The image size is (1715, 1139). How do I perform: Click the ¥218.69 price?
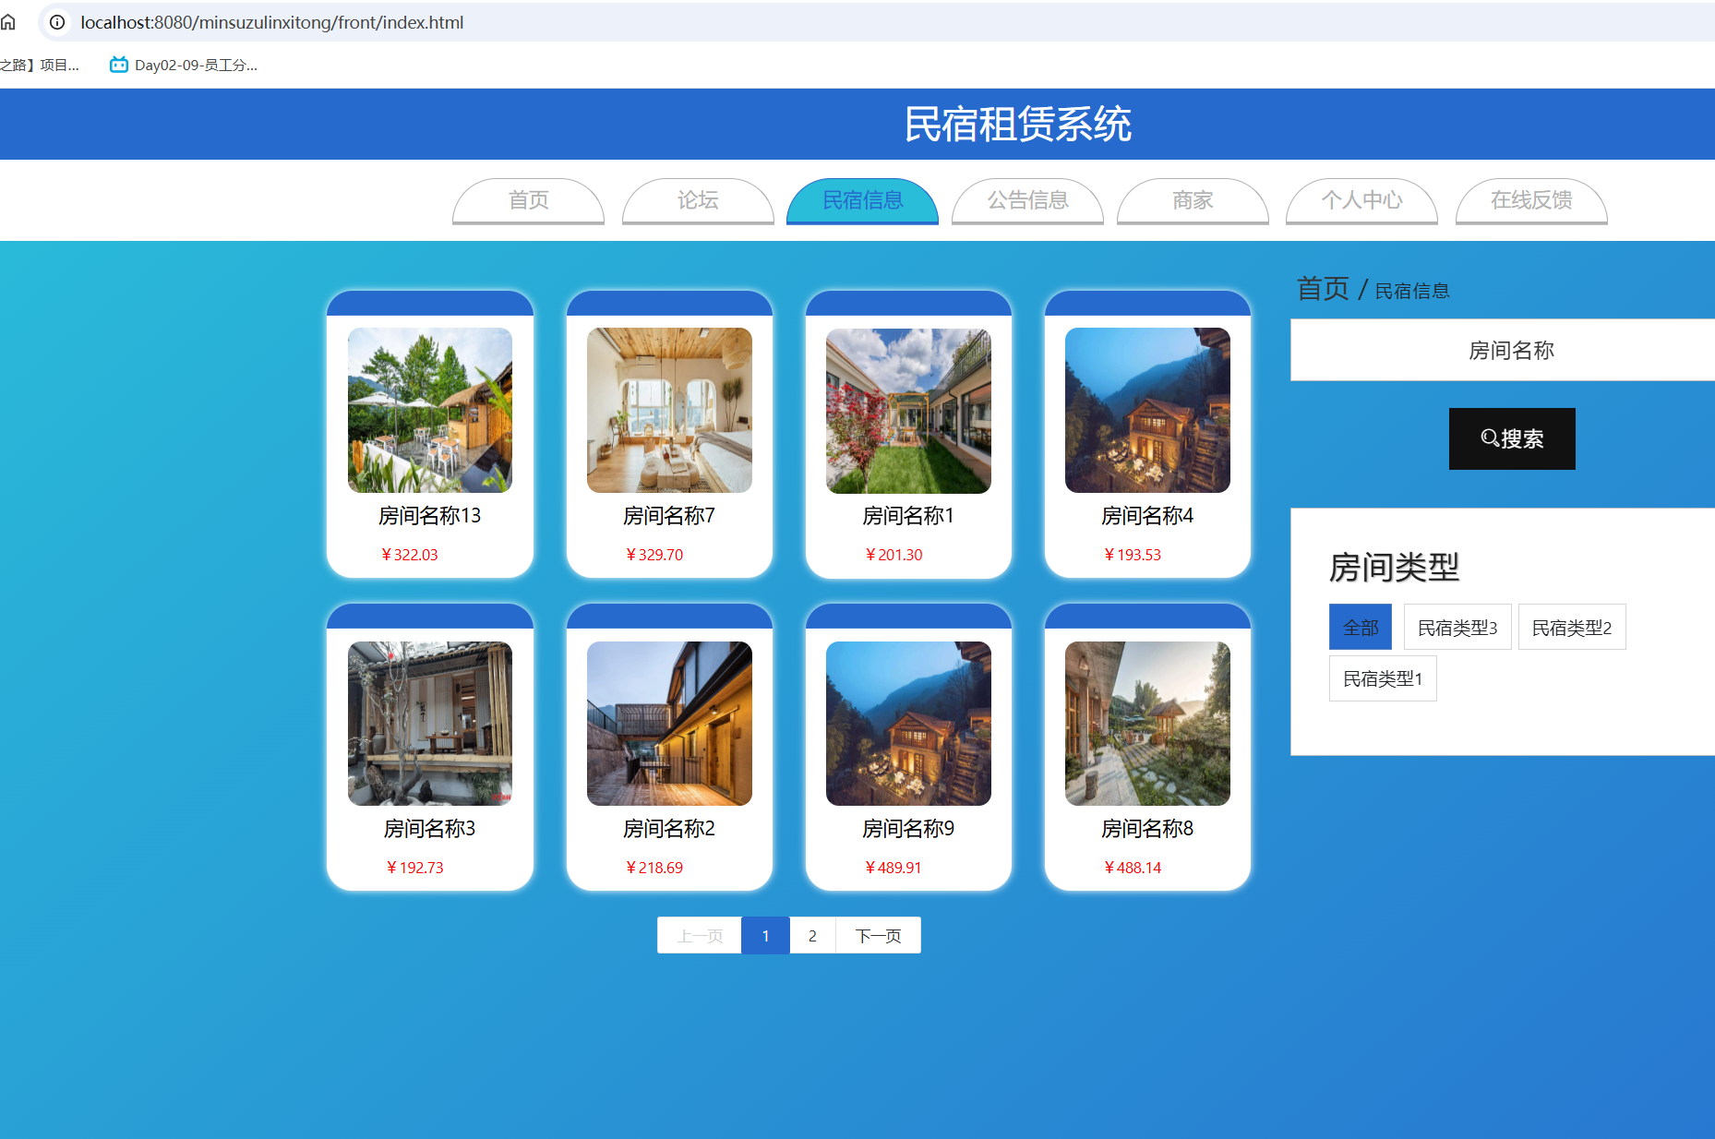(x=654, y=868)
